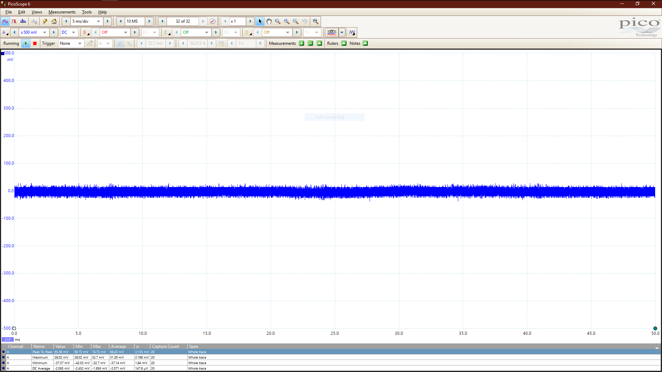Click the Channel A options button
The height and width of the screenshot is (372, 662).
pos(5,32)
